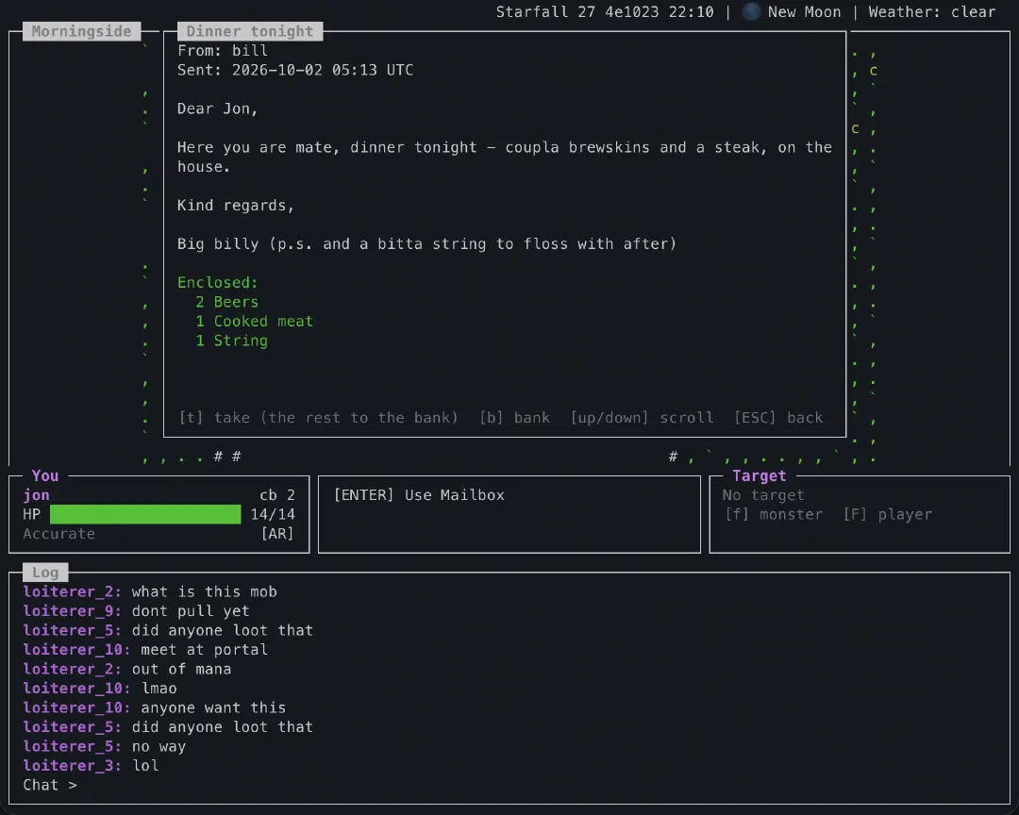
Task: Click the [up/down] scroll hint
Action: click(642, 417)
